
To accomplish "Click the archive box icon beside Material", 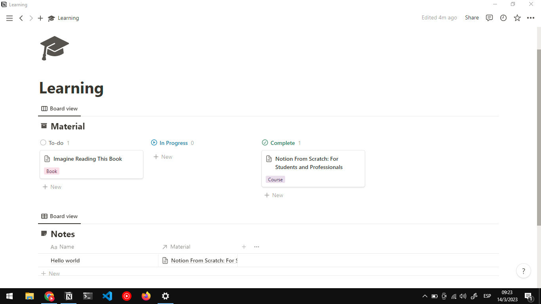I will tap(44, 126).
